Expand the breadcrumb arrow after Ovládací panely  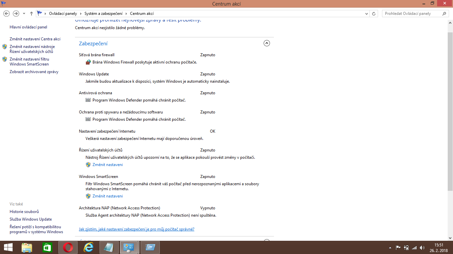coord(80,14)
